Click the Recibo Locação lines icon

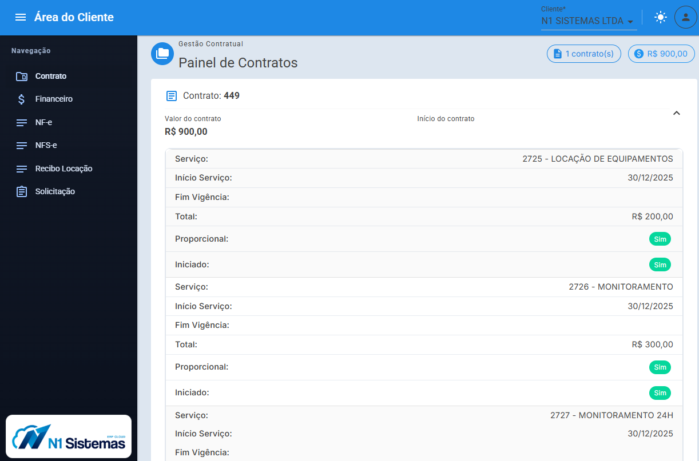click(22, 169)
